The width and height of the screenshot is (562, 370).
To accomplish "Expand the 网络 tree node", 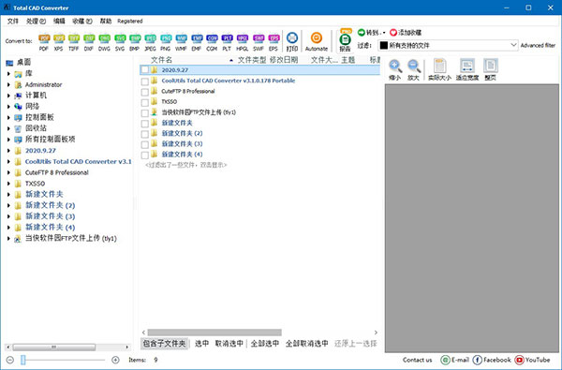I will click(8, 107).
